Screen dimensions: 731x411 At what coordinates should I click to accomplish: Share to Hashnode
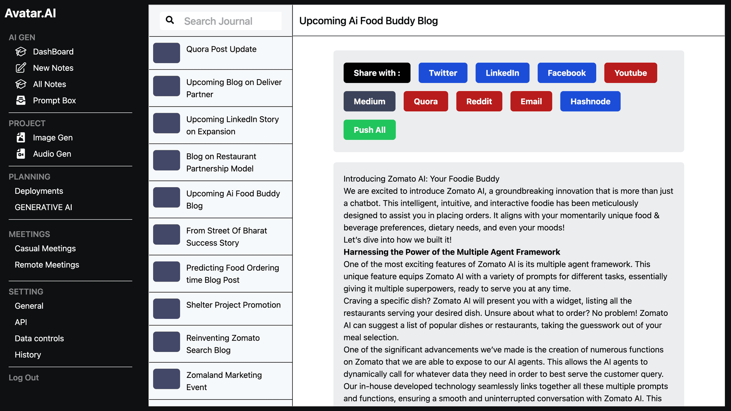(590, 101)
